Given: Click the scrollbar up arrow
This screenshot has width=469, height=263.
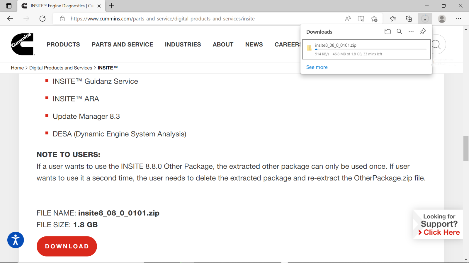Looking at the screenshot, I should (x=466, y=29).
